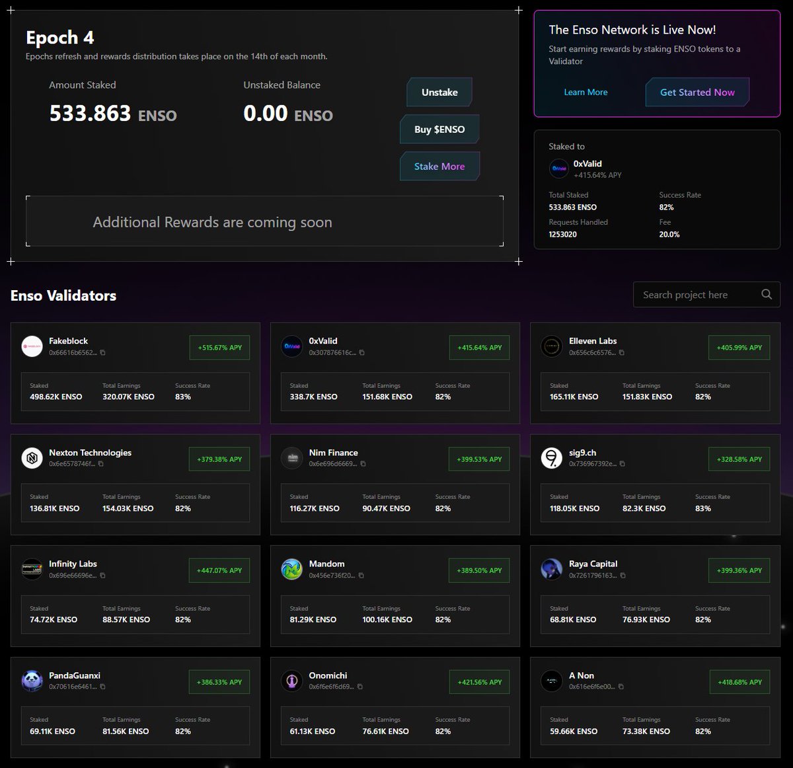
Task: Click the 533.863 ENSO amount staked value
Action: point(113,114)
